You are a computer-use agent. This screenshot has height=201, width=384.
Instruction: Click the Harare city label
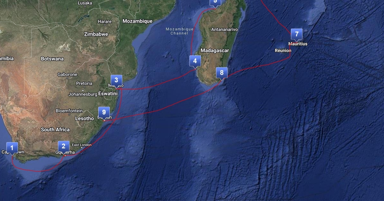105,22
